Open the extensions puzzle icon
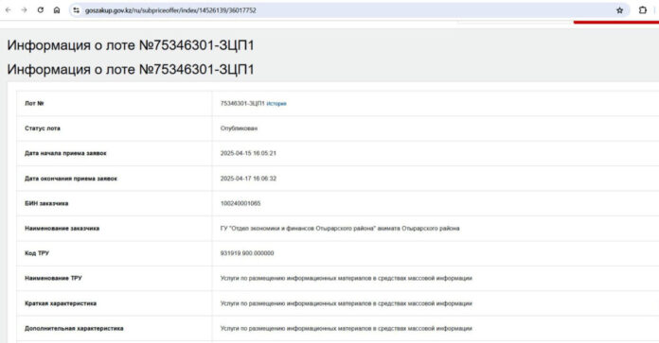This screenshot has width=659, height=343. (x=642, y=10)
